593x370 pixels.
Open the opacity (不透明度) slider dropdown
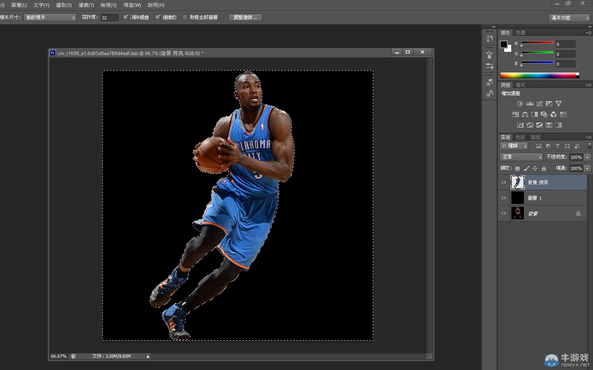tap(587, 157)
